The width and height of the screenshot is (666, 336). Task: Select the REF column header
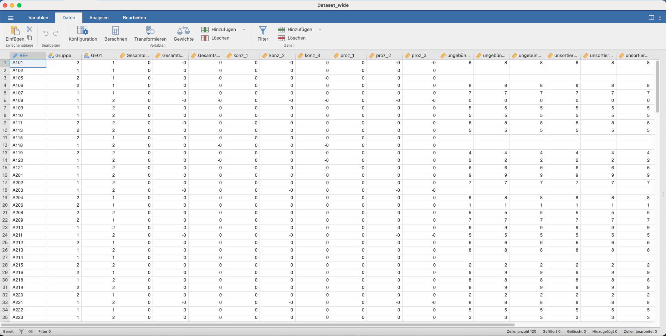tap(28, 56)
